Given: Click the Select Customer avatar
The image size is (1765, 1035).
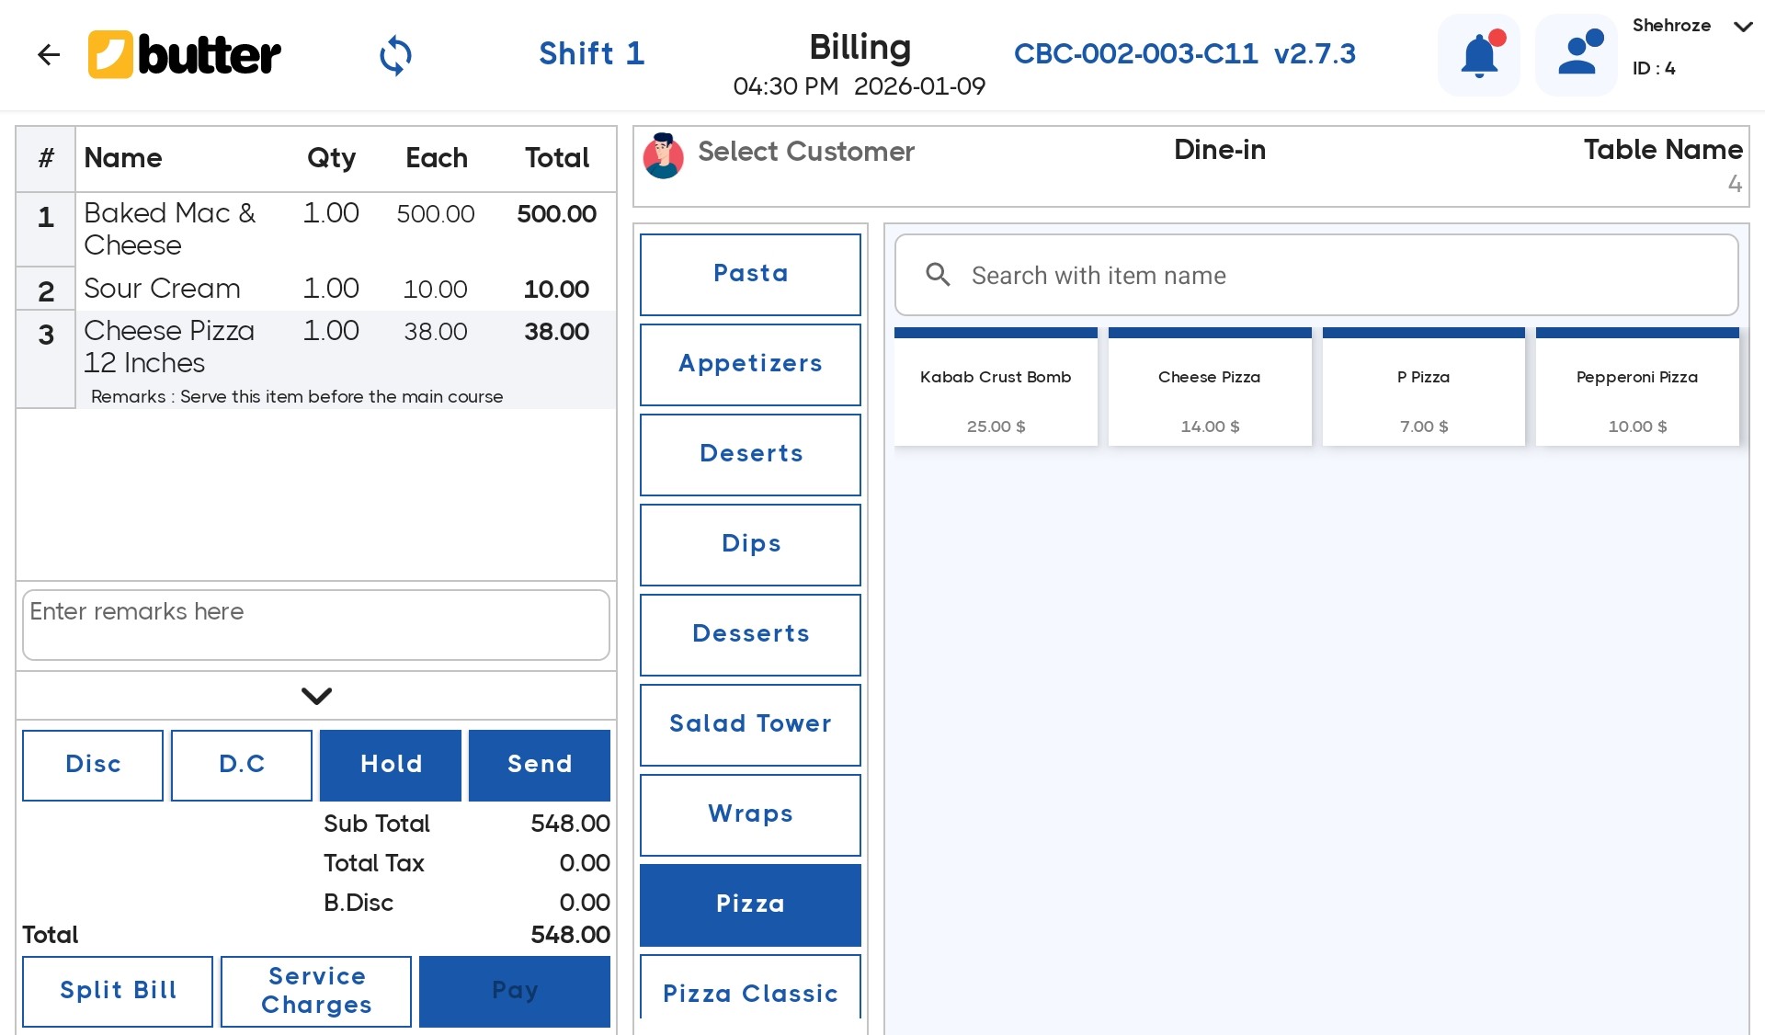Looking at the screenshot, I should coord(664,156).
